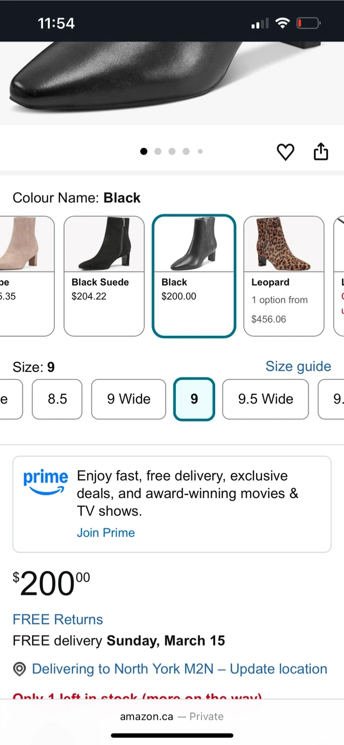
Task: Tap the Prime logo
Action: click(46, 482)
